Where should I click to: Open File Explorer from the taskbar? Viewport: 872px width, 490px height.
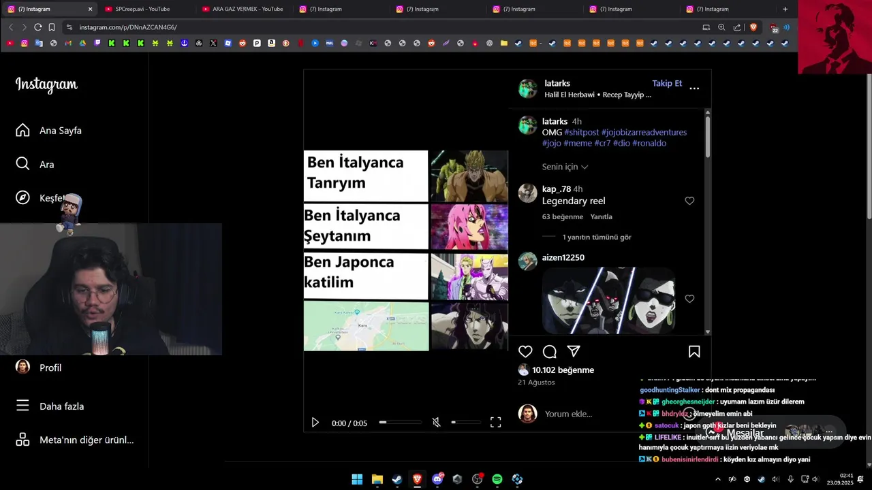coord(377,479)
